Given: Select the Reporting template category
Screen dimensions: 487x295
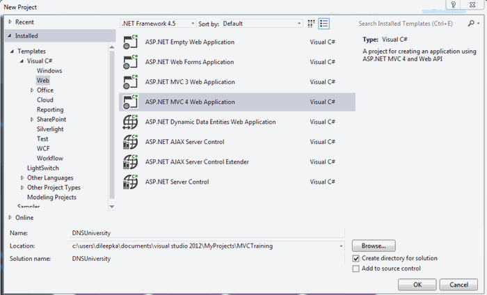Looking at the screenshot, I should 50,110.
